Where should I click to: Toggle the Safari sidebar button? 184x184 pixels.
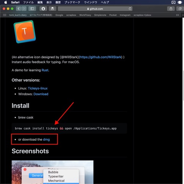point(32,9)
